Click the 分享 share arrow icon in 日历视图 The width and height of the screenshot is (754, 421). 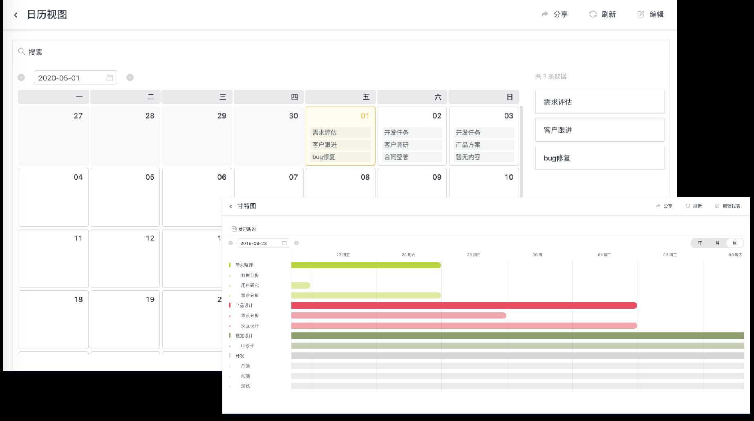[x=545, y=14]
